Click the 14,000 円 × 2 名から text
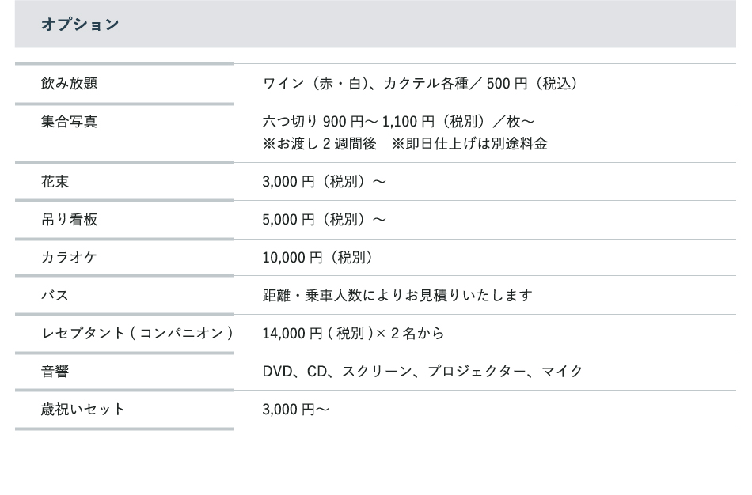The image size is (752, 495). click(x=353, y=334)
